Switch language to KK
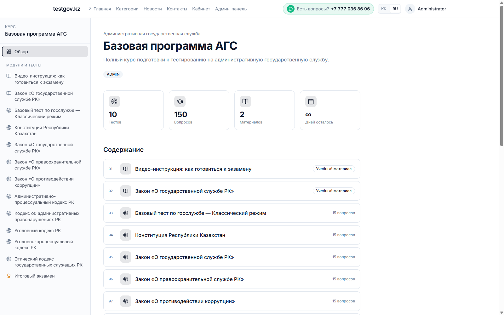 pyautogui.click(x=384, y=9)
